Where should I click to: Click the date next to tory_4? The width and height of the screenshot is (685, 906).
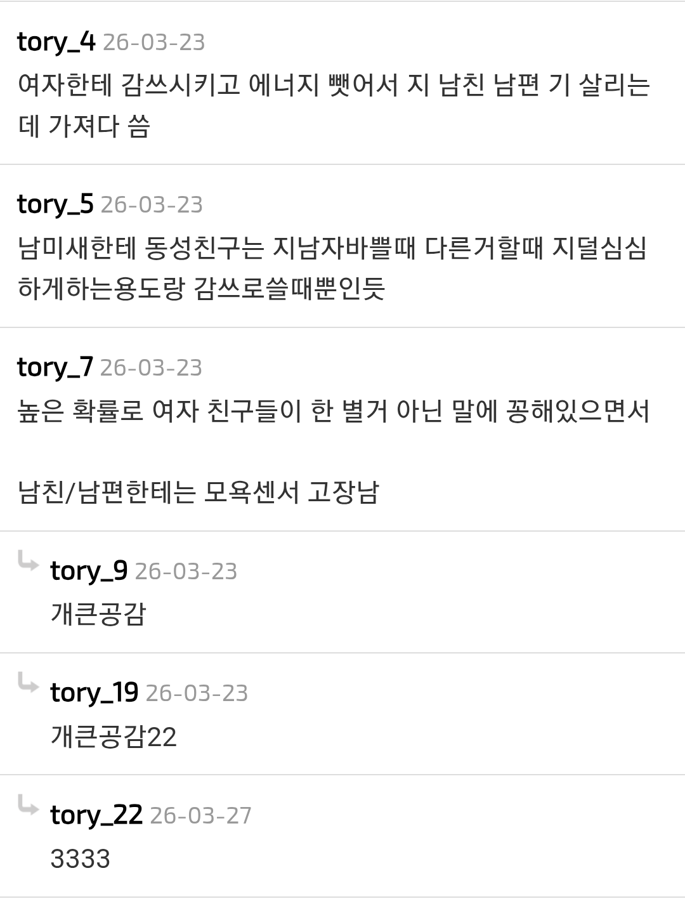pyautogui.click(x=153, y=43)
